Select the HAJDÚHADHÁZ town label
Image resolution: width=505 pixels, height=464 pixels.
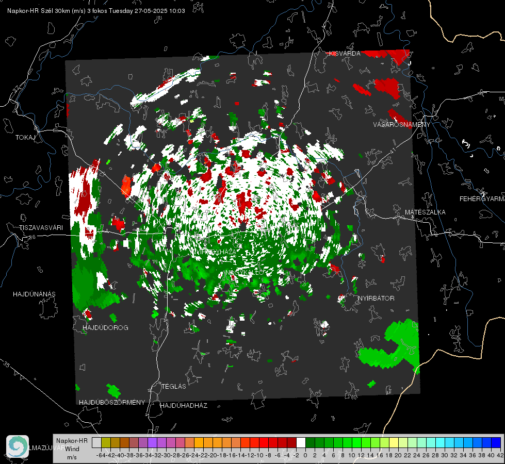184,406
